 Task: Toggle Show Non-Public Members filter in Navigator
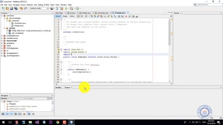(x=16, y=114)
